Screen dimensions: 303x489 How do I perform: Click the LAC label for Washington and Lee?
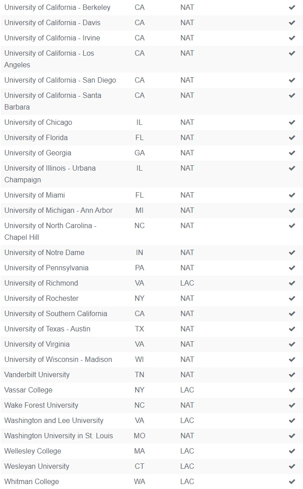(187, 420)
